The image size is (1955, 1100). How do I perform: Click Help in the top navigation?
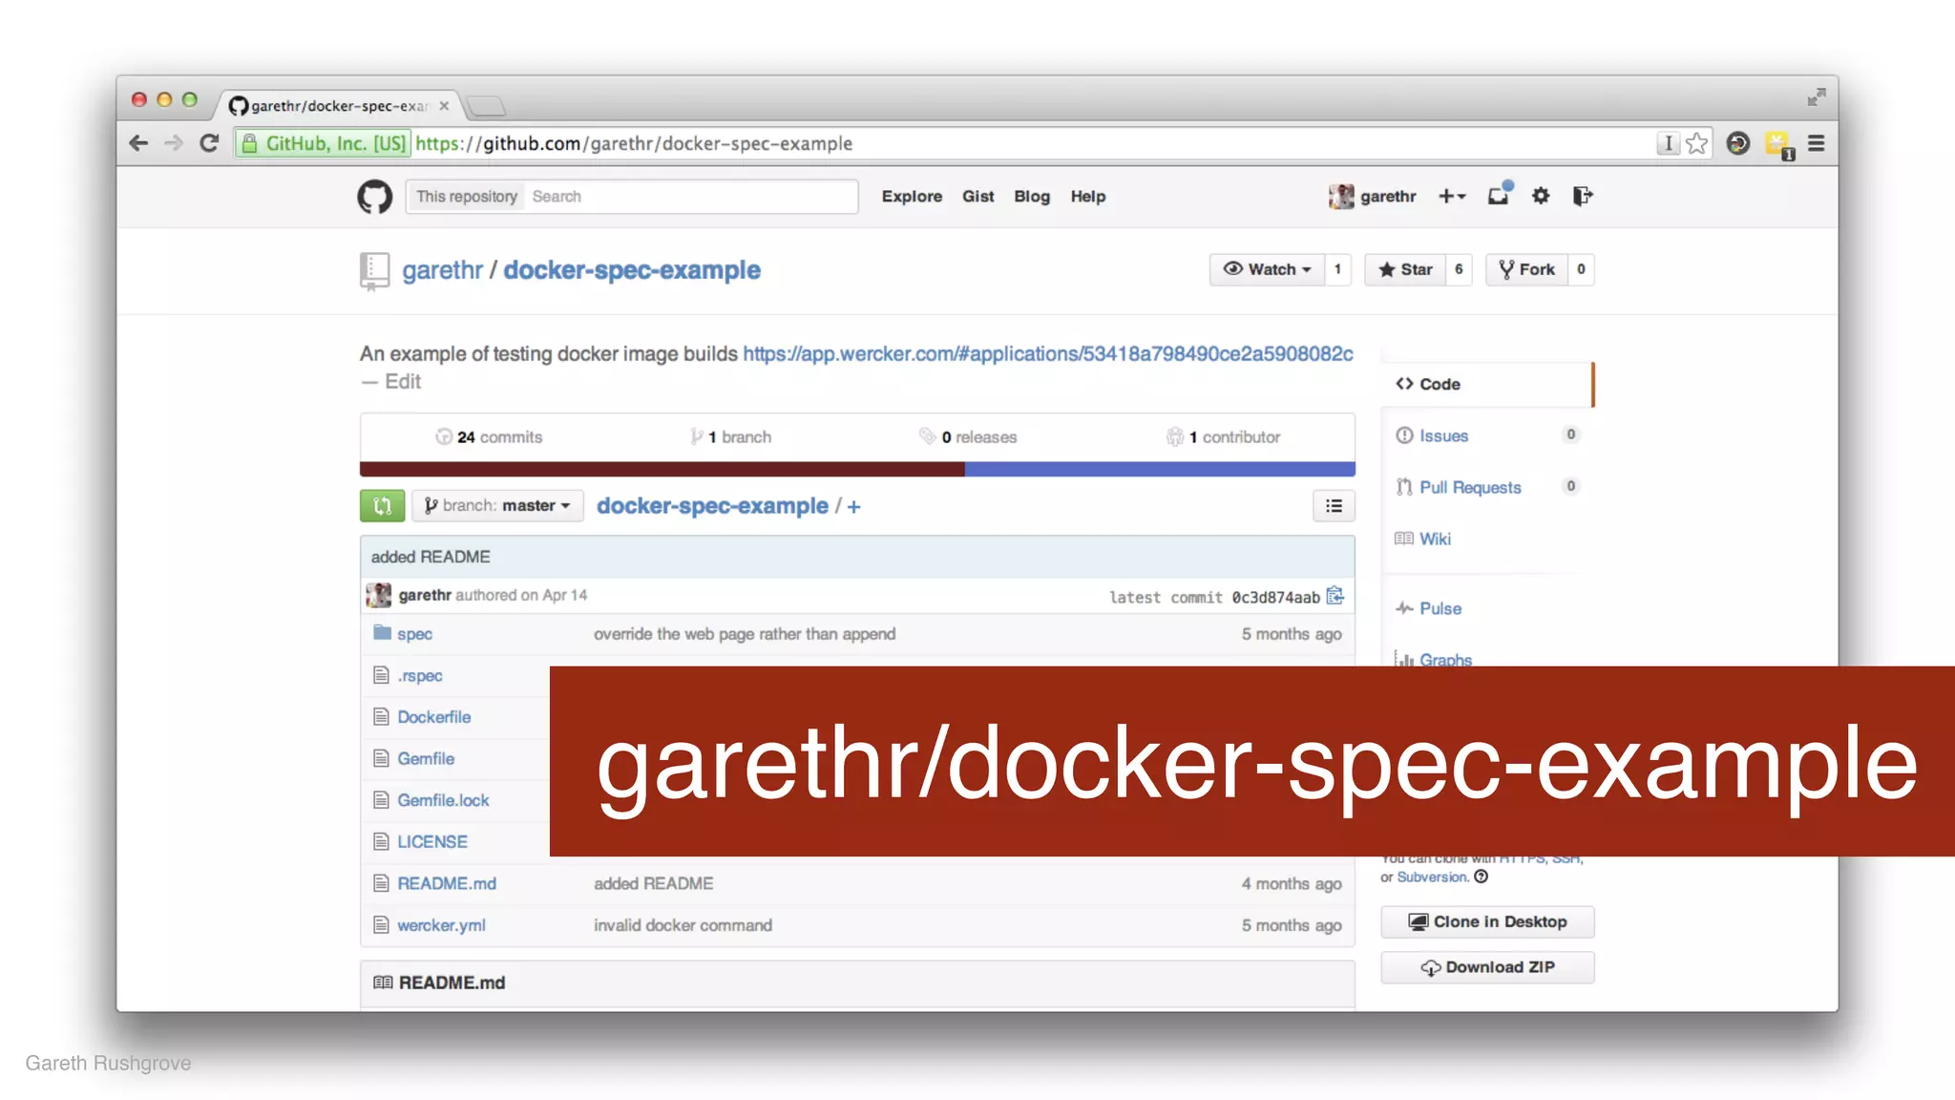(x=1087, y=196)
